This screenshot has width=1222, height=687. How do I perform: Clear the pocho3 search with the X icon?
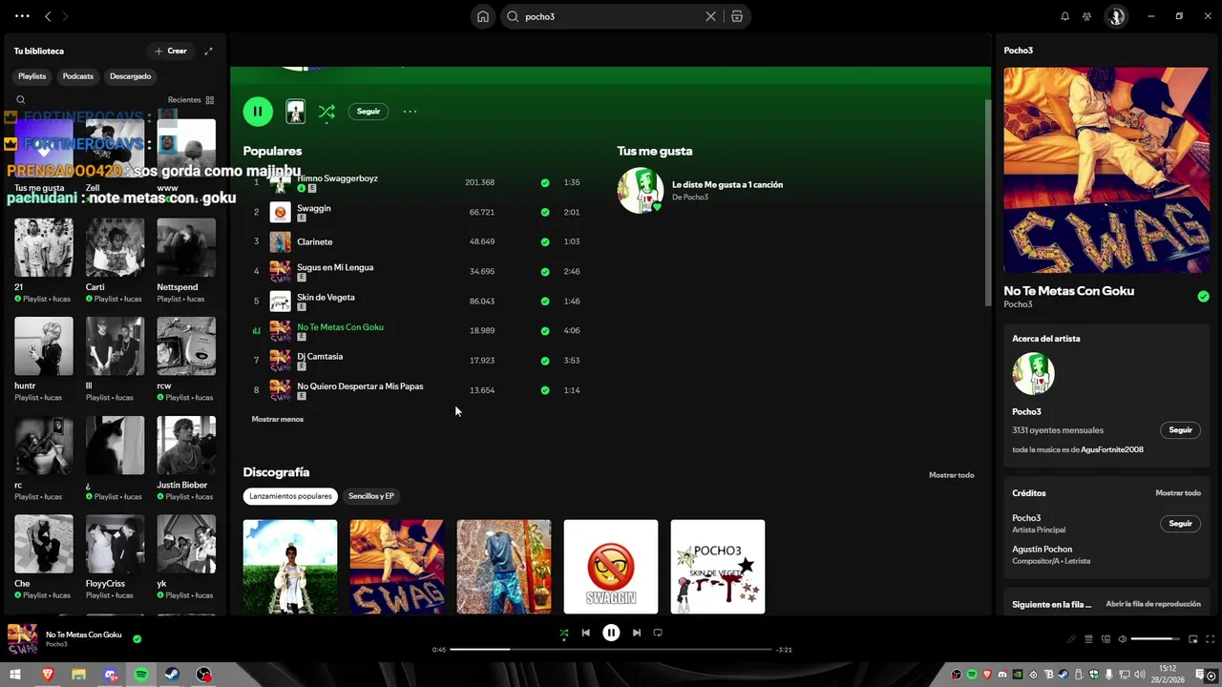point(710,16)
